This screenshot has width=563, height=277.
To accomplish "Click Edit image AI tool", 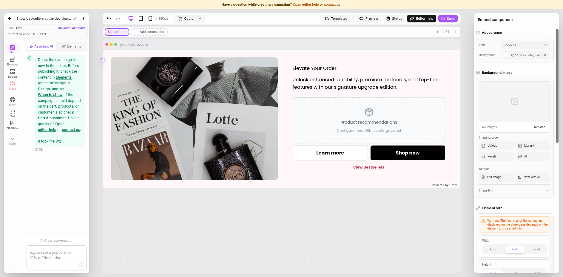I will point(496,177).
